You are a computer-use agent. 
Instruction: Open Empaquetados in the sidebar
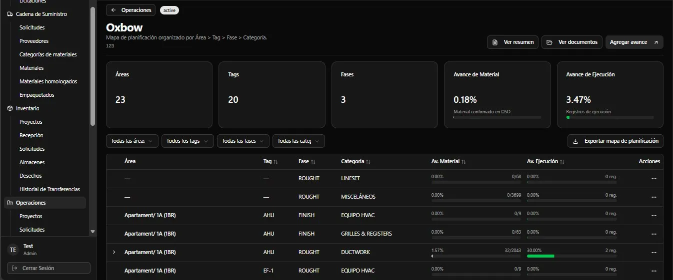pos(37,95)
